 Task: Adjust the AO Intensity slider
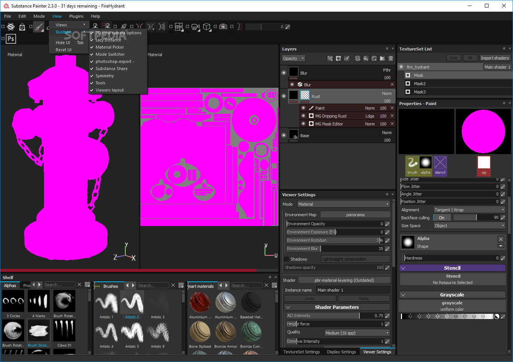[335, 316]
